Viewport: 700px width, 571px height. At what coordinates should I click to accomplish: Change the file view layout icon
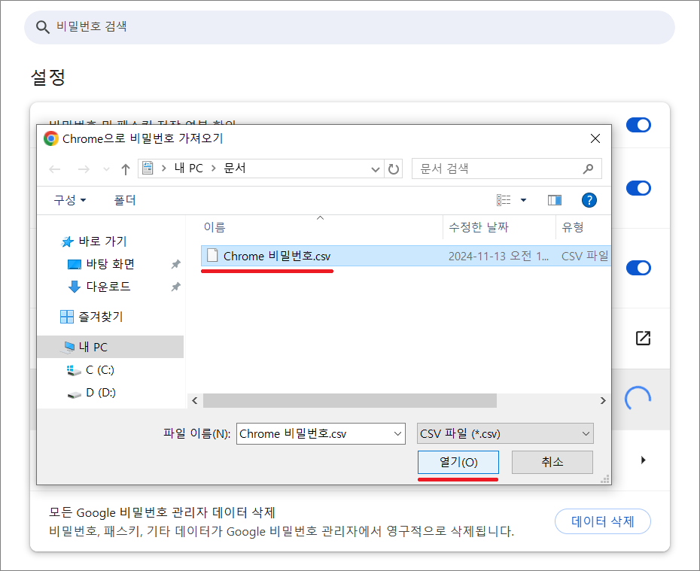[504, 200]
